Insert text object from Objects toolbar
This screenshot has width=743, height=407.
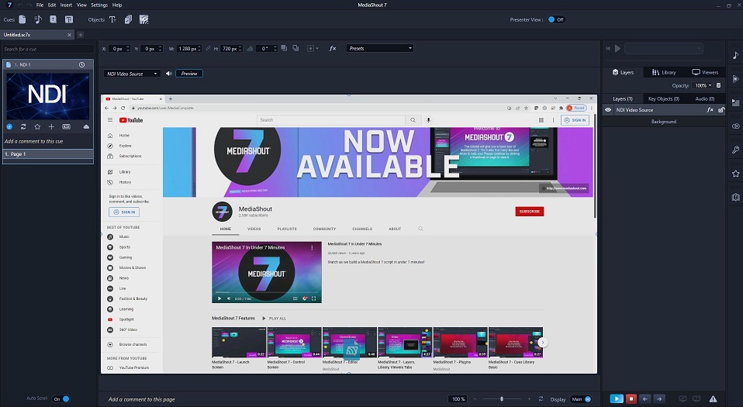[112, 19]
